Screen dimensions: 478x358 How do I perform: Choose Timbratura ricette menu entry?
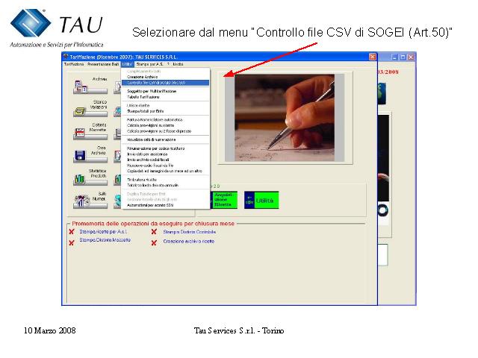tap(165, 180)
